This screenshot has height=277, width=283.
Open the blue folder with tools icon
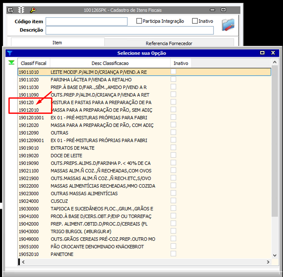228,25
